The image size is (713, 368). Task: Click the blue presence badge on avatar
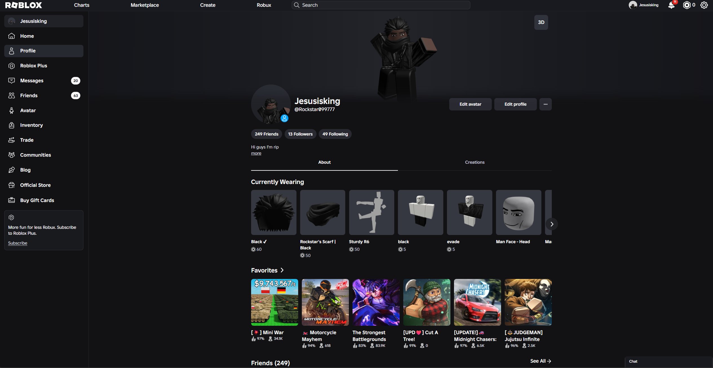[284, 118]
